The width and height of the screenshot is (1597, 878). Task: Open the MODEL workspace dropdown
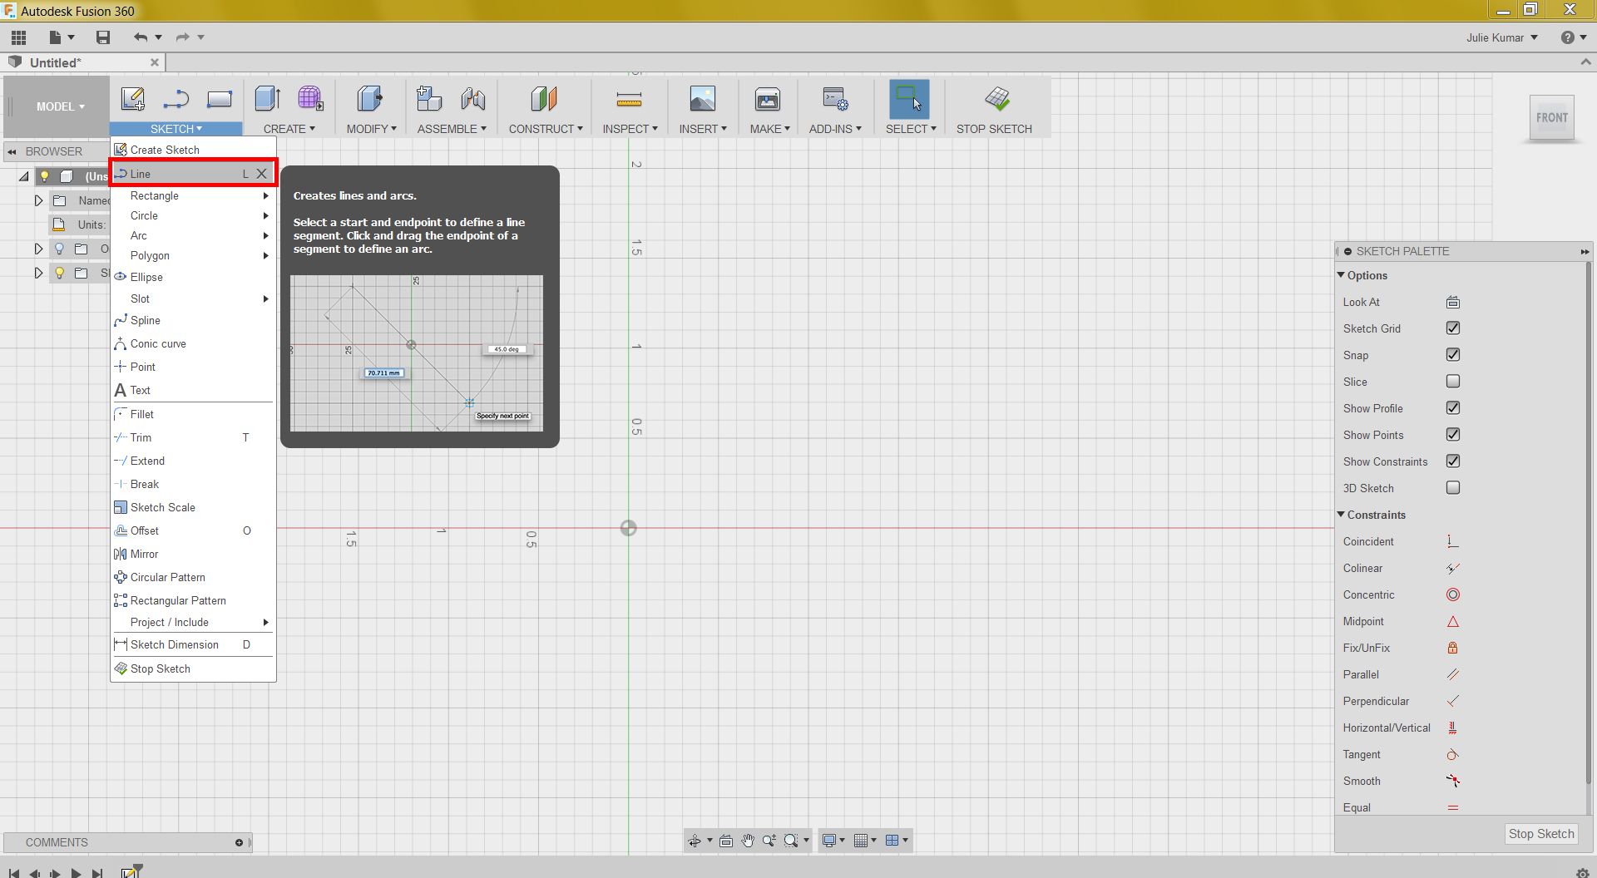[60, 106]
